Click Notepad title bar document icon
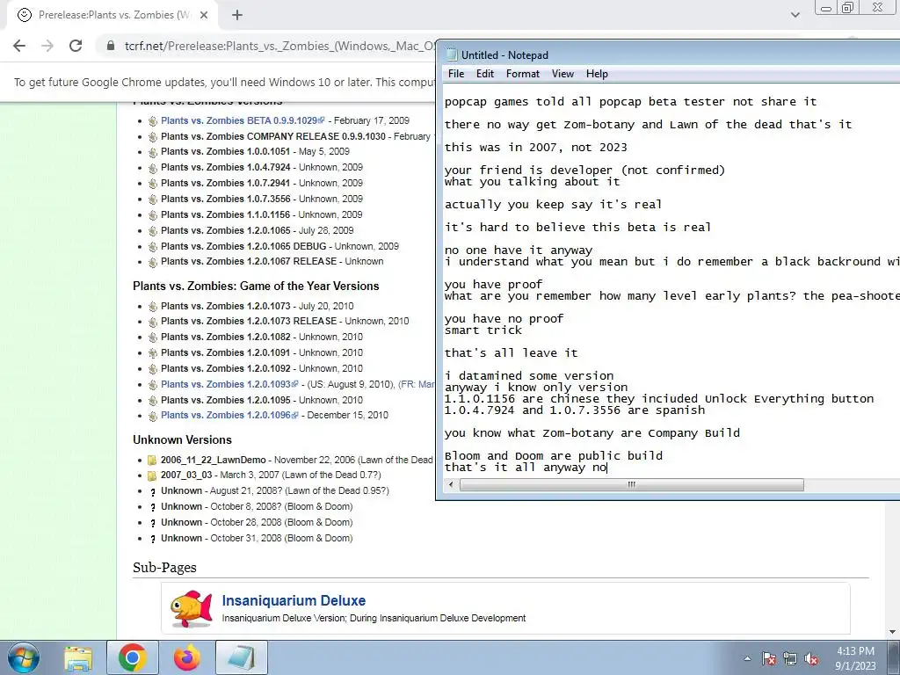Image resolution: width=900 pixels, height=675 pixels. click(x=452, y=55)
